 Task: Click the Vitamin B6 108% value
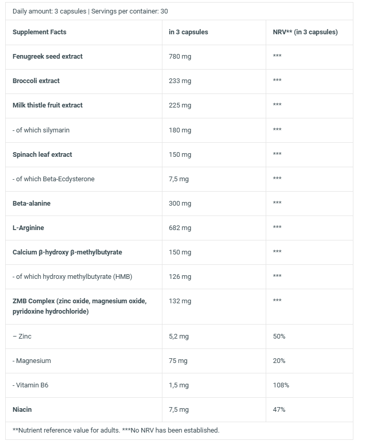281,385
